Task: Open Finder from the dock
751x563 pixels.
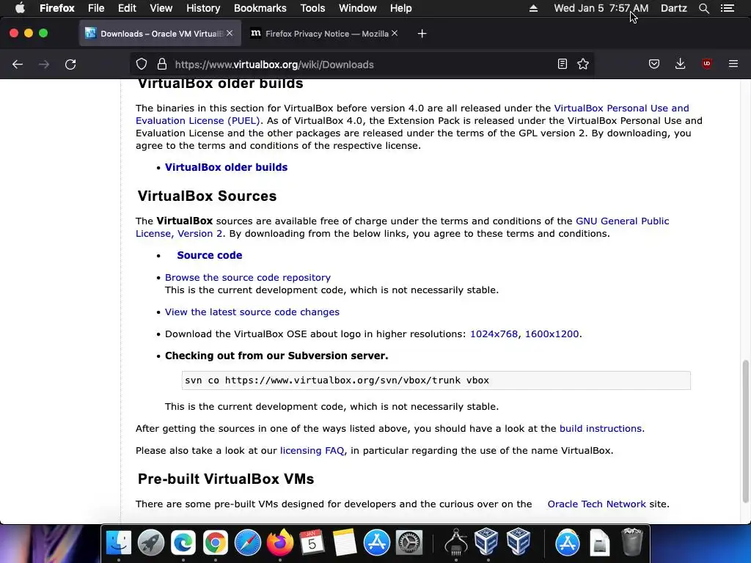Action: 118,542
